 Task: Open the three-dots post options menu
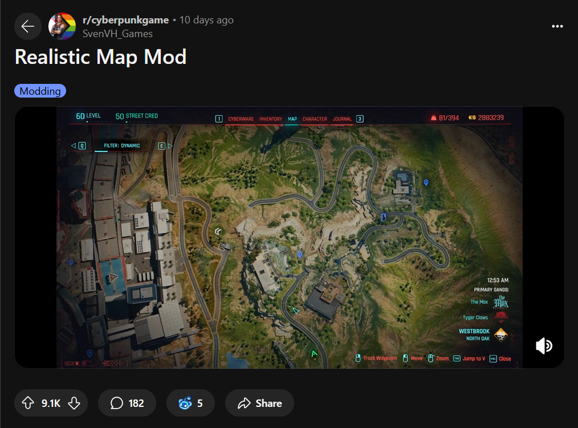coord(557,26)
